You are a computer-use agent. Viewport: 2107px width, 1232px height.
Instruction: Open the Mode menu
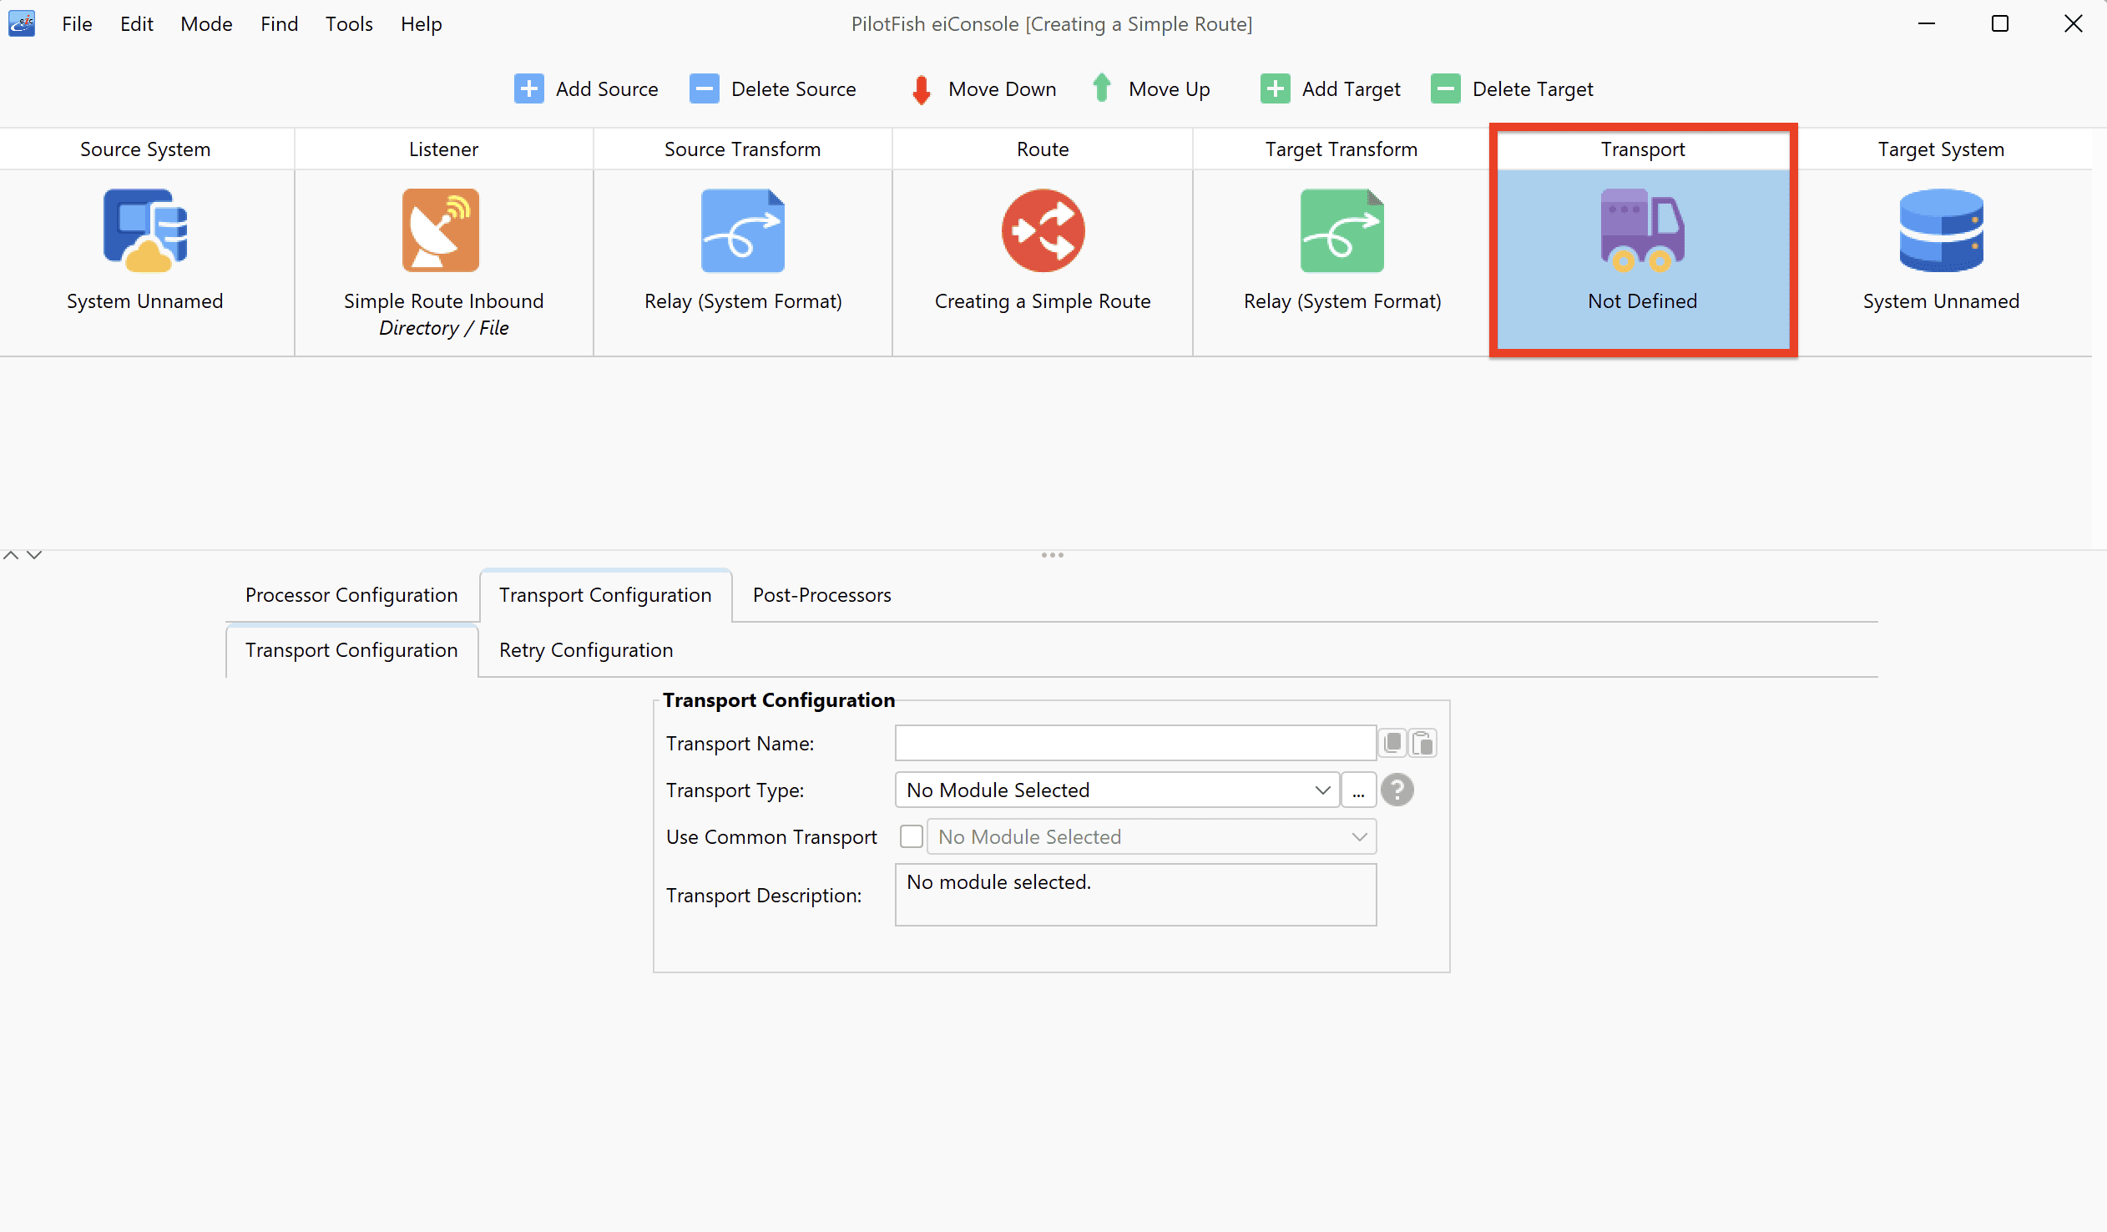206,23
